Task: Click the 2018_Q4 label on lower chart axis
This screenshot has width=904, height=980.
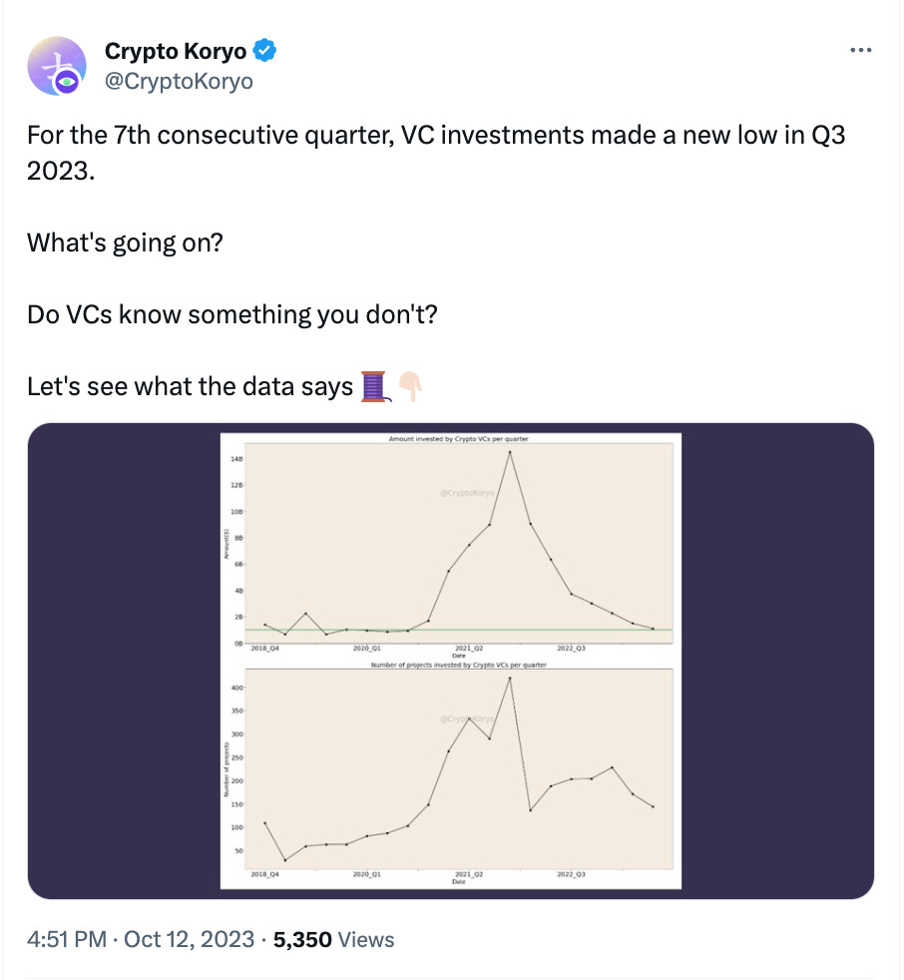Action: (264, 874)
